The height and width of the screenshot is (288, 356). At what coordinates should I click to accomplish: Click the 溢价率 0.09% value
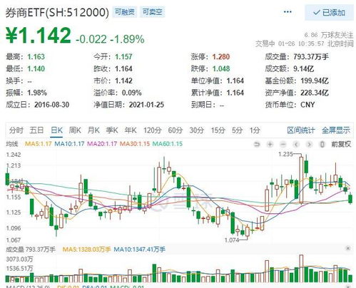132,93
